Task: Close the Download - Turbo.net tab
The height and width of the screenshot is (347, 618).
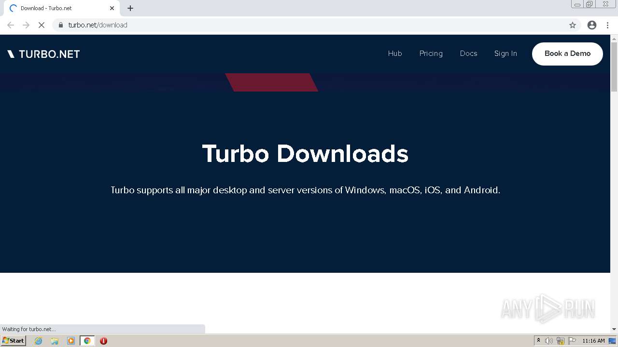Action: coord(112,8)
